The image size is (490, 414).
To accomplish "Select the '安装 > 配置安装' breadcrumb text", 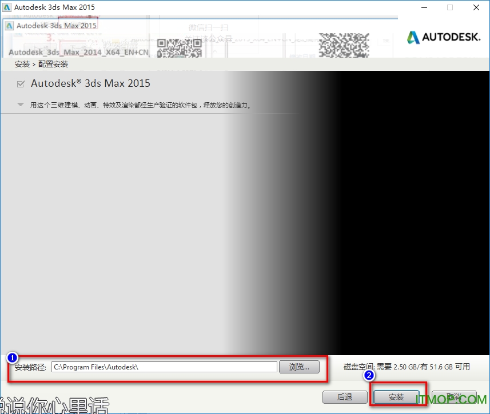I will point(41,65).
